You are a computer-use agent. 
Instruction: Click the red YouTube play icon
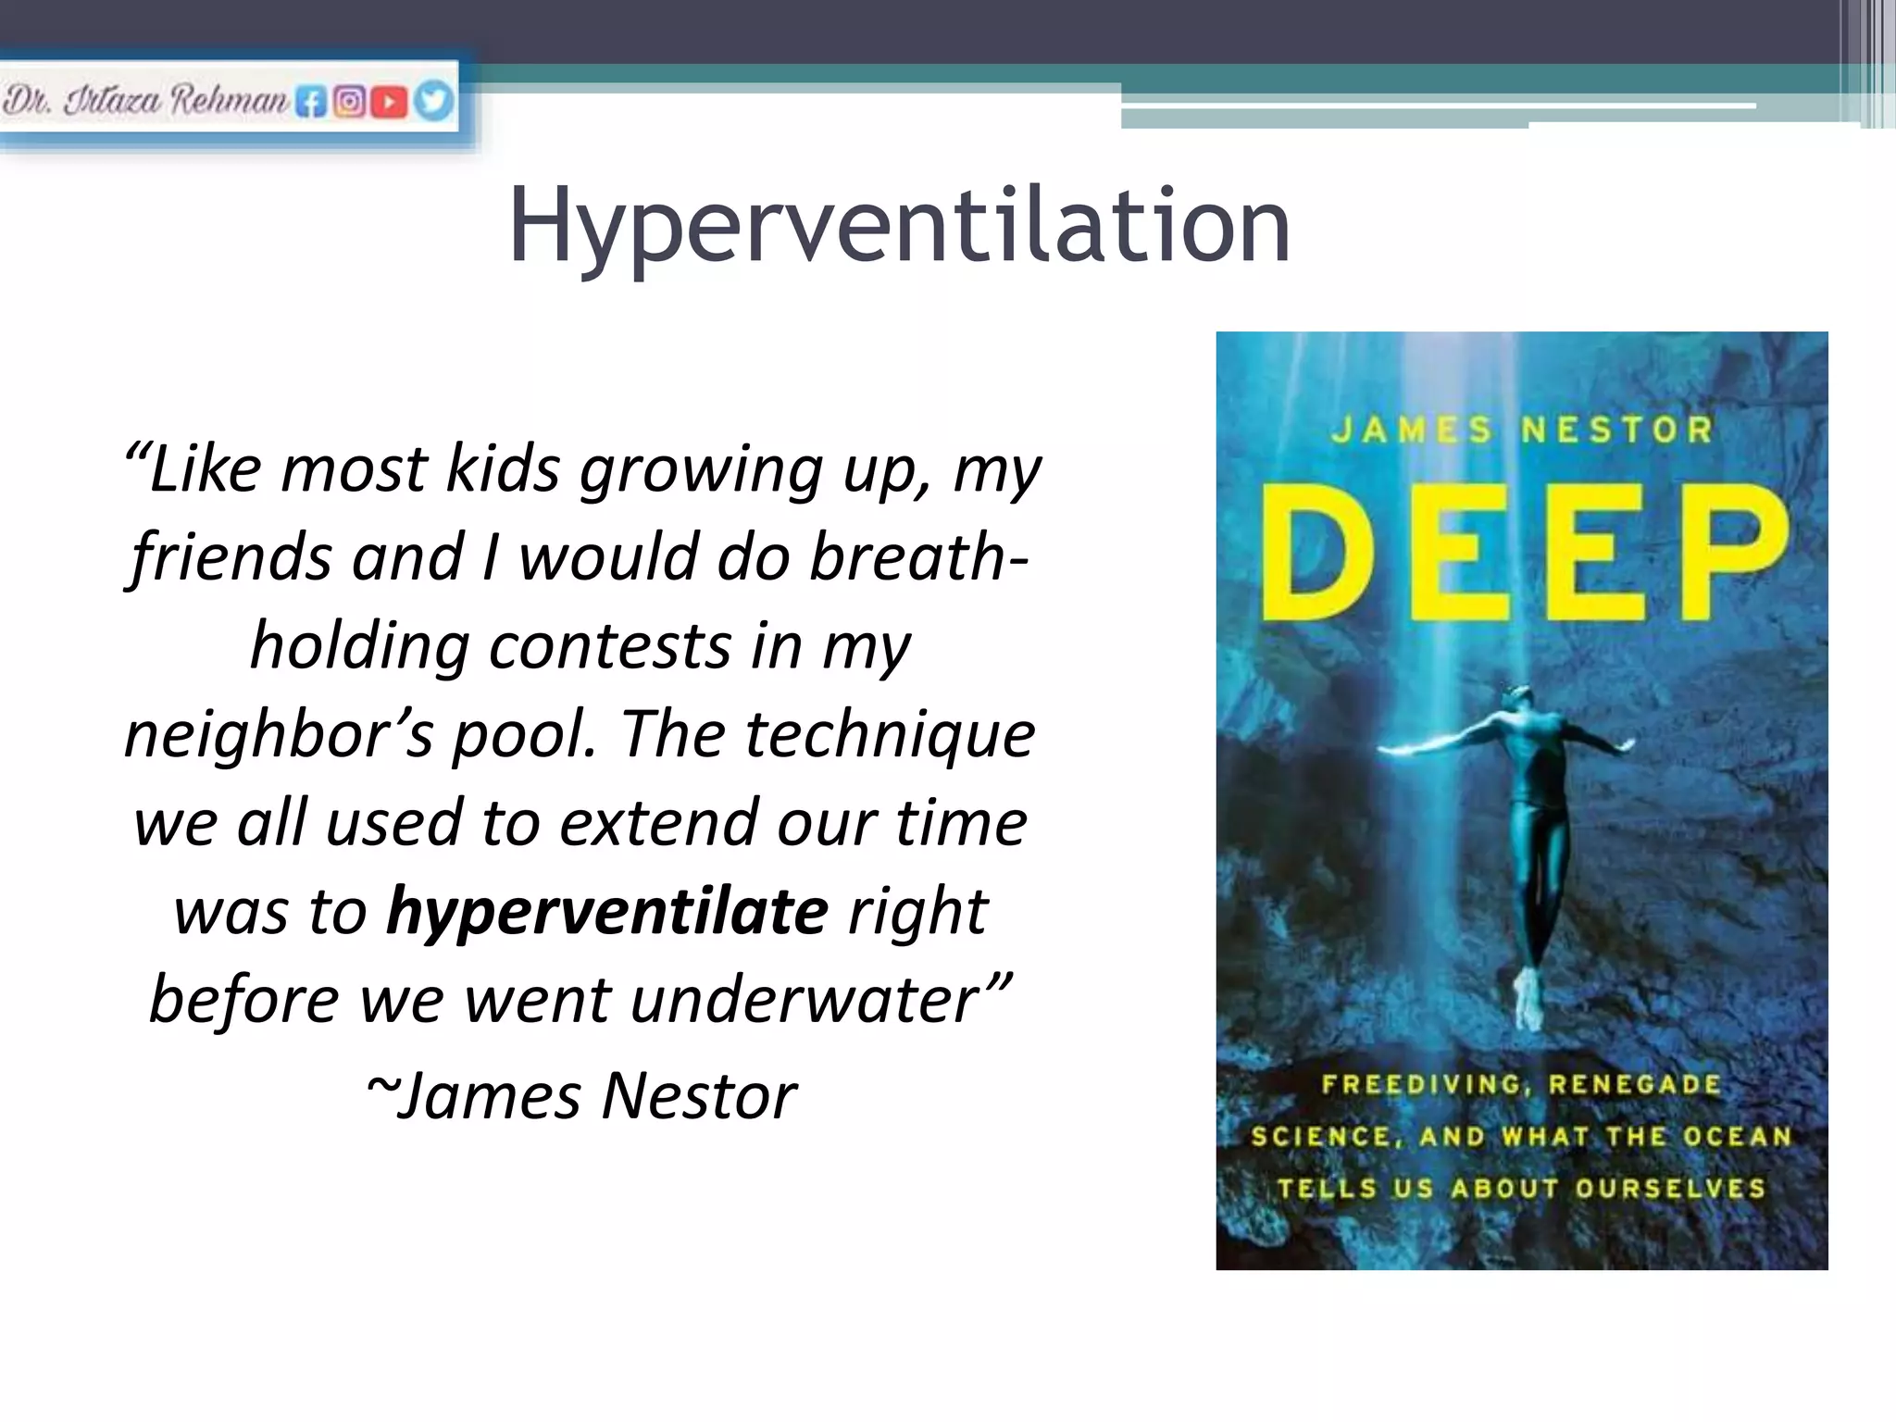(389, 102)
